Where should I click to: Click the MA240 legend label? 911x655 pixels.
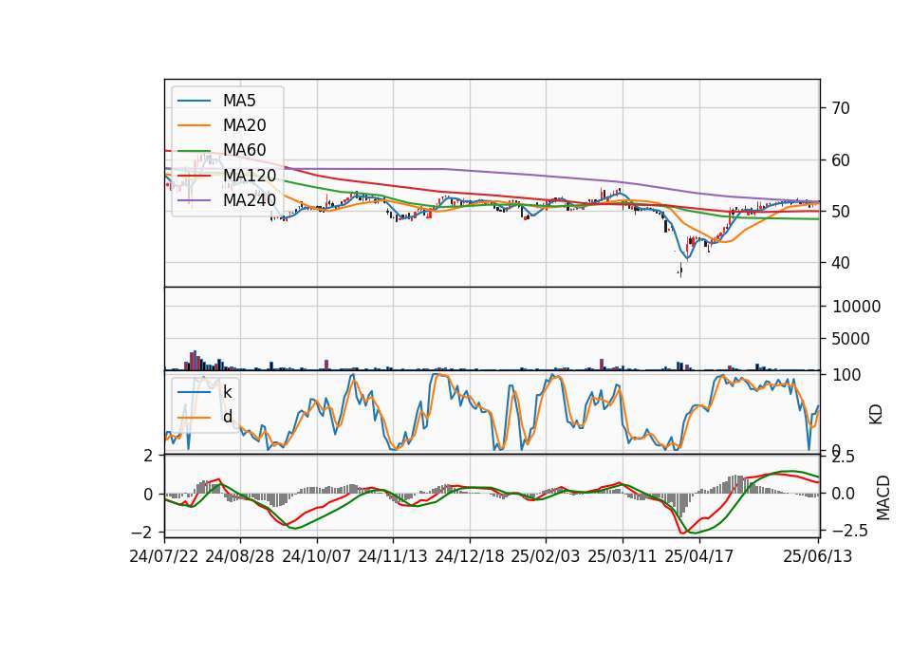click(x=250, y=200)
